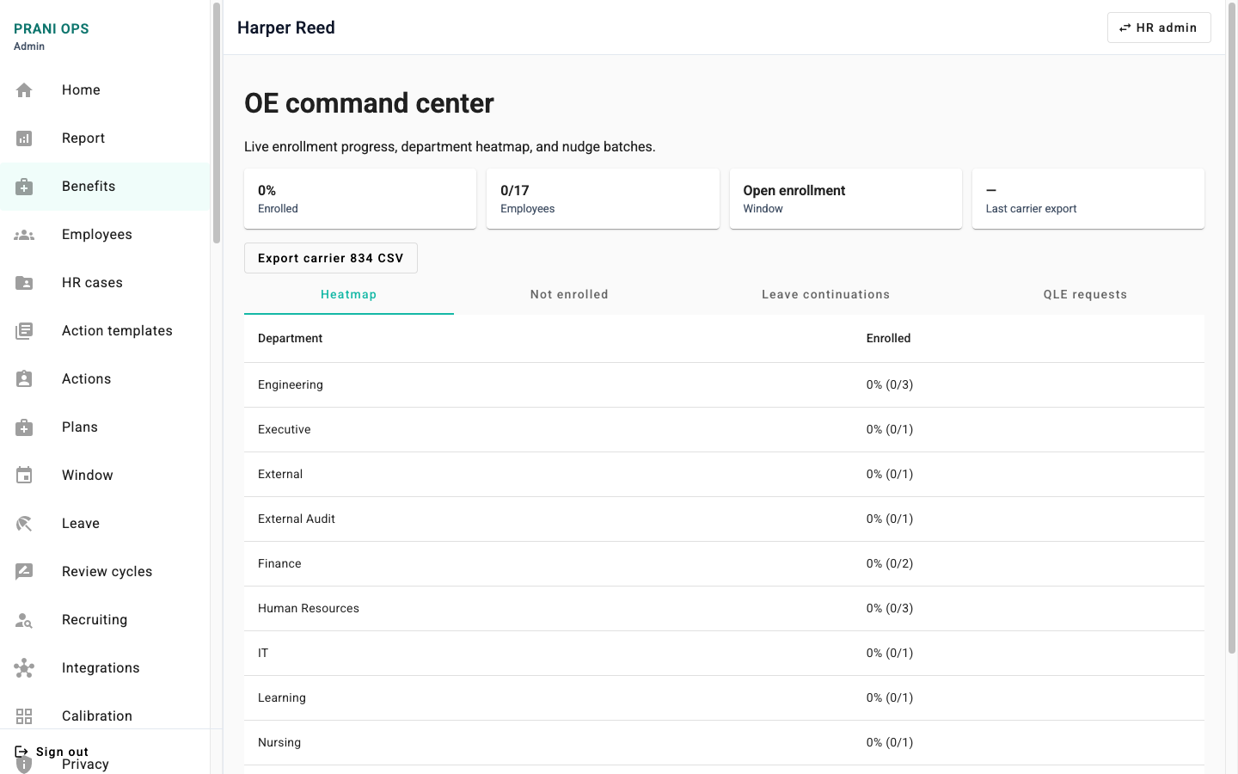This screenshot has width=1238, height=774.
Task: Open the Leave continuations tab
Action: click(825, 294)
